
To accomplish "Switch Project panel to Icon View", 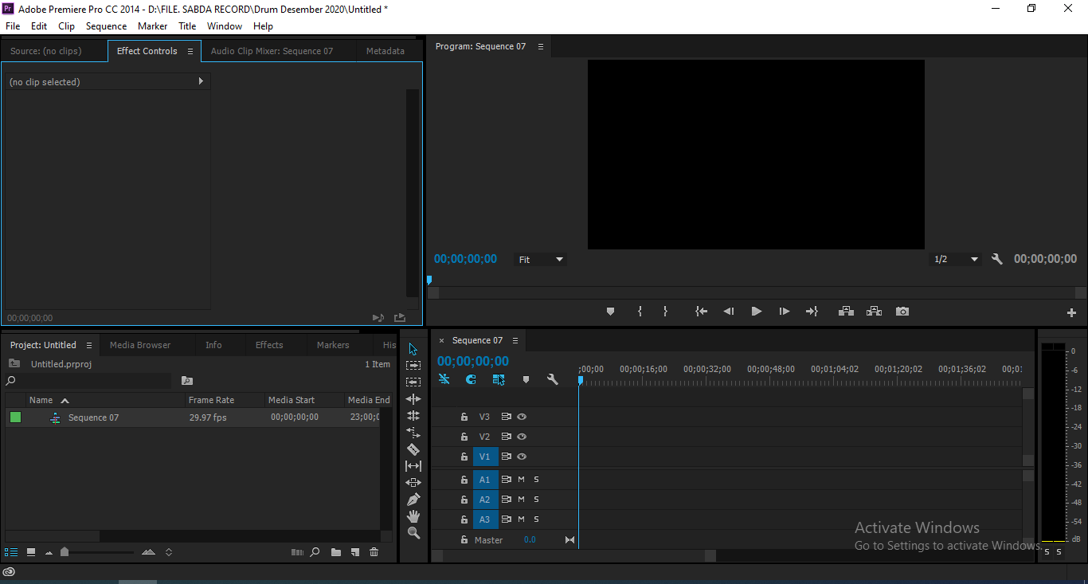I will pos(31,552).
